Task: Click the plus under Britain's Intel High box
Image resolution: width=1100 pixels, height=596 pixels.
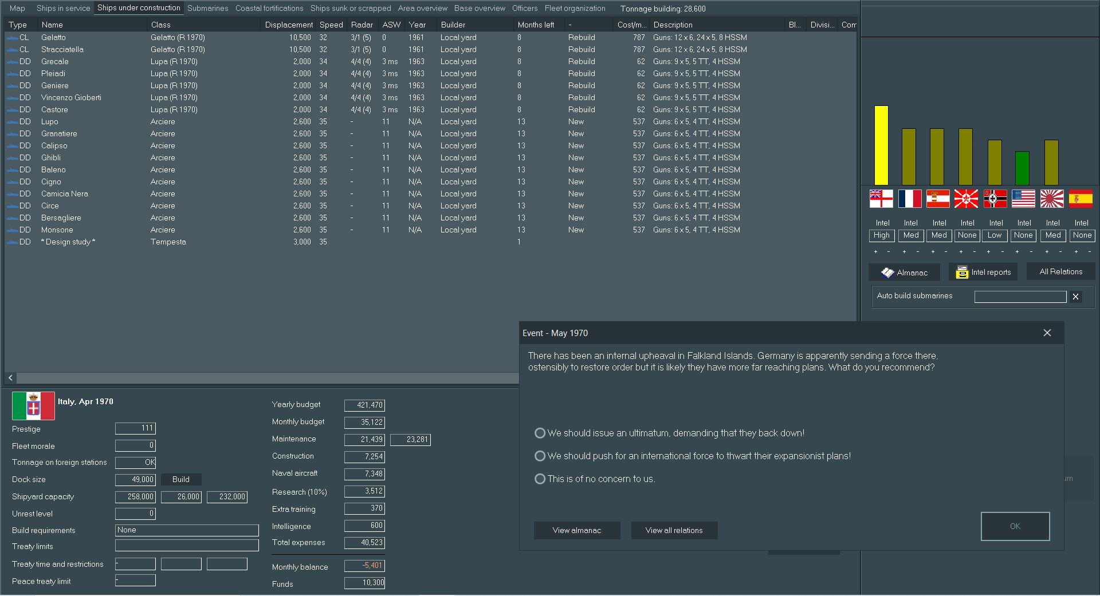Action: 875,252
